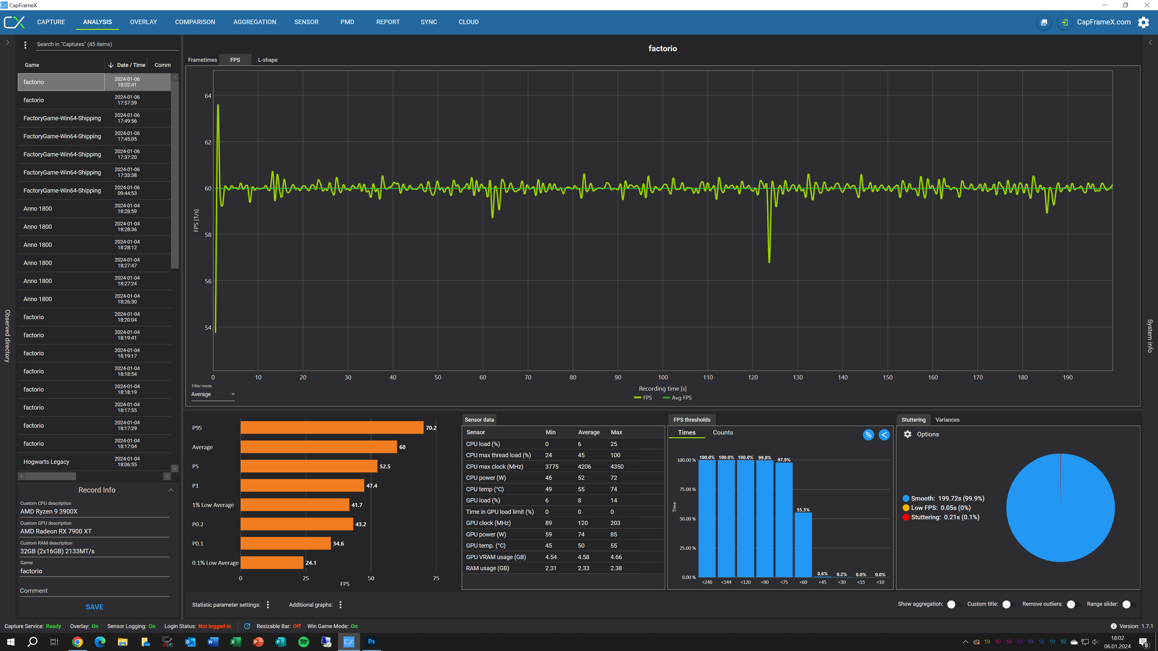Click the login icon next to CapFrameX.com
This screenshot has width=1158, height=651.
(1065, 22)
